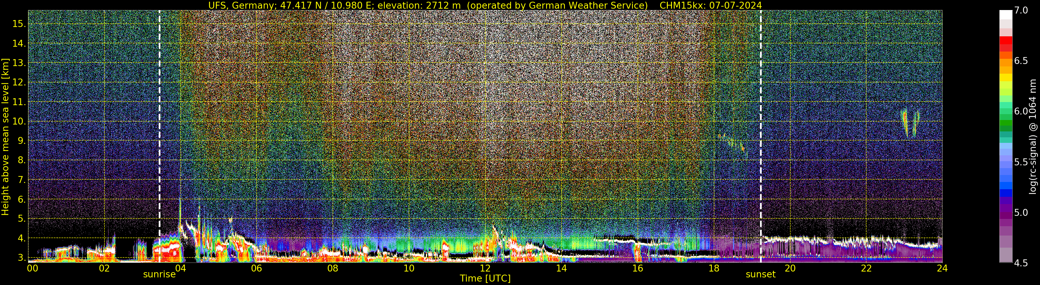Click the 'Height above mean sea level [km]' label
This screenshot has height=285, width=1040.
pos(5,137)
